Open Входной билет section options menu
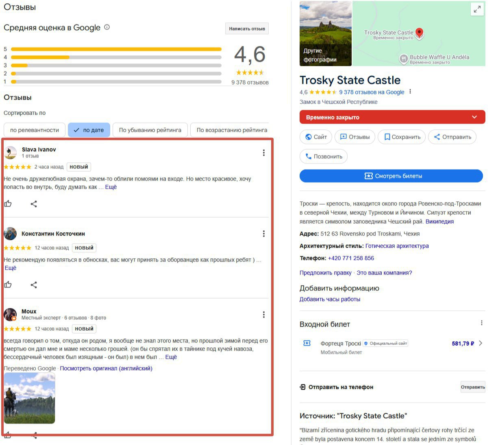Image resolution: width=498 pixels, height=445 pixels. (481, 323)
